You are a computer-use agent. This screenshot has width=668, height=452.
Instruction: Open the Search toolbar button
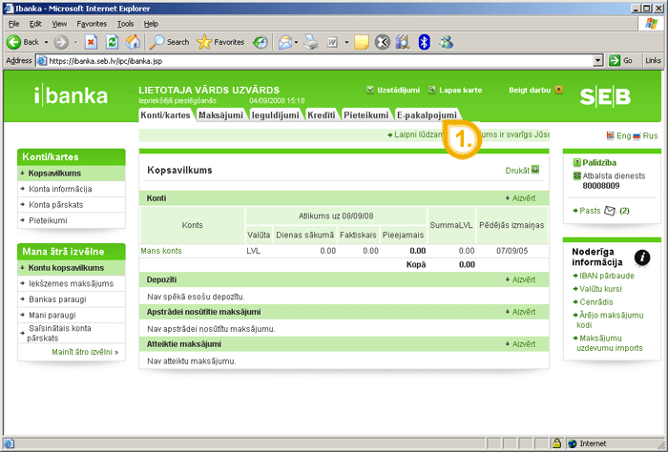[170, 42]
